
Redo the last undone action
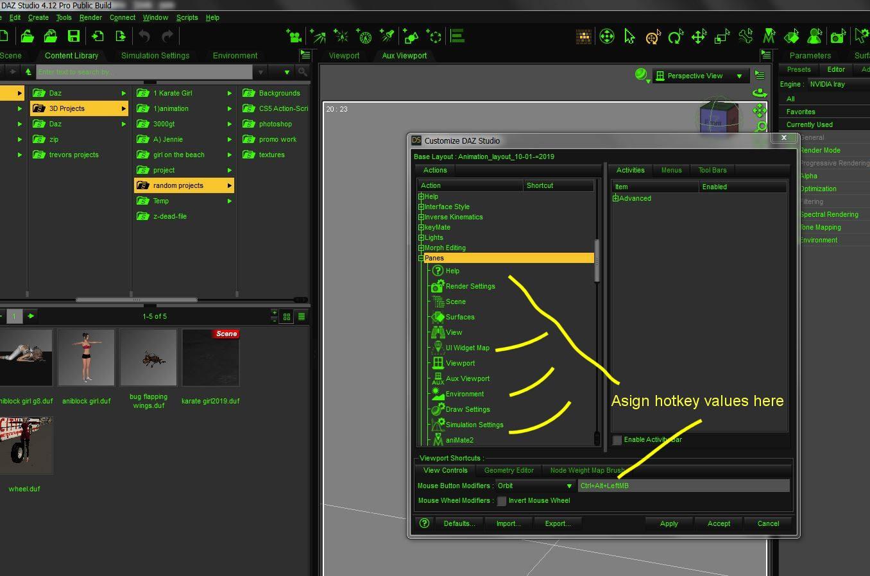(x=167, y=37)
